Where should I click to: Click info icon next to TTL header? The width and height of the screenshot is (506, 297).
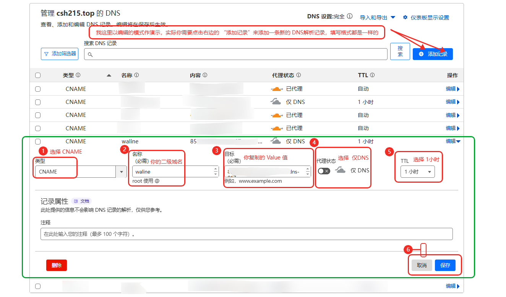click(372, 76)
